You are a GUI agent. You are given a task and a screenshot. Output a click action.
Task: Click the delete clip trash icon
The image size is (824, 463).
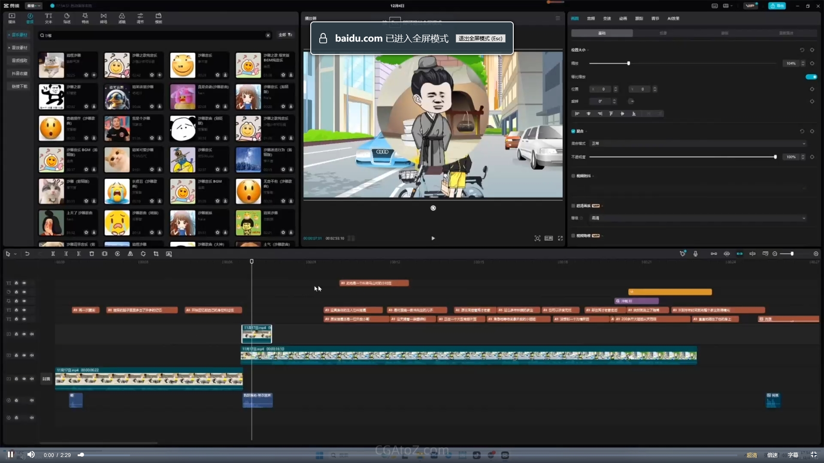91,254
